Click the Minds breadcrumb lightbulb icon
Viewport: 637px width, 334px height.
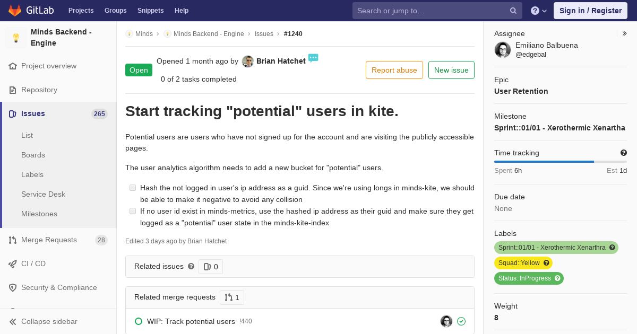tap(129, 34)
